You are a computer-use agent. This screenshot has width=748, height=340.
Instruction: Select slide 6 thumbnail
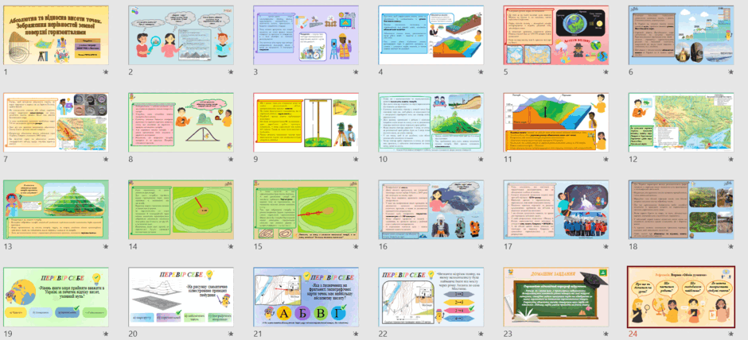tap(680, 35)
